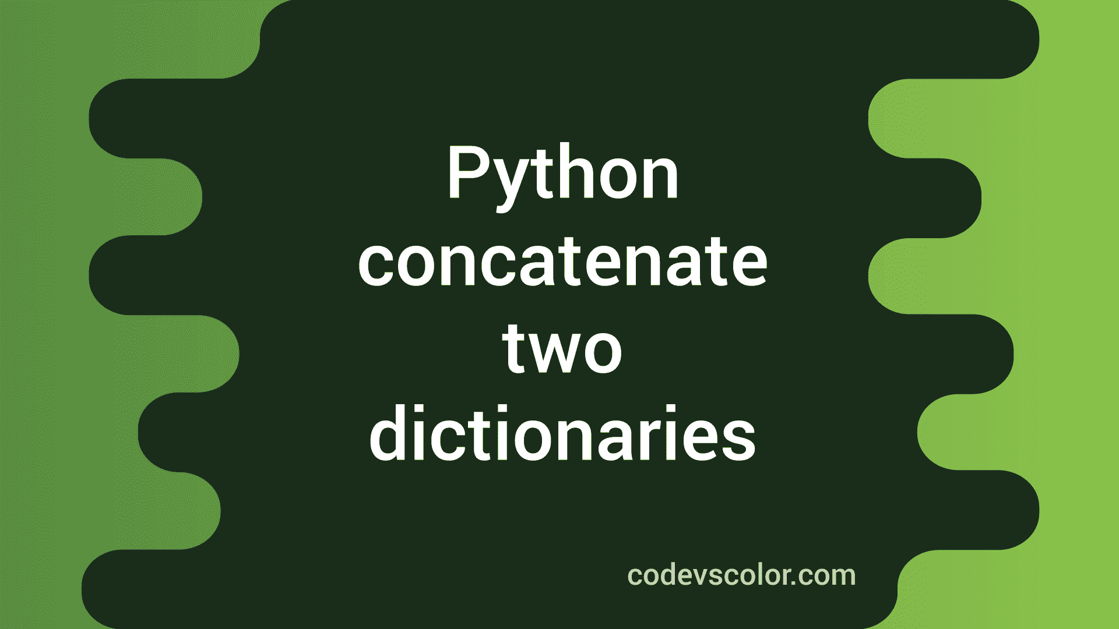
Task: Click the top-right green corner region
Action: (x=1076, y=38)
